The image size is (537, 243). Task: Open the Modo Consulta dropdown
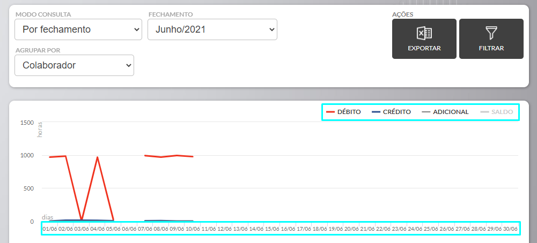point(78,29)
